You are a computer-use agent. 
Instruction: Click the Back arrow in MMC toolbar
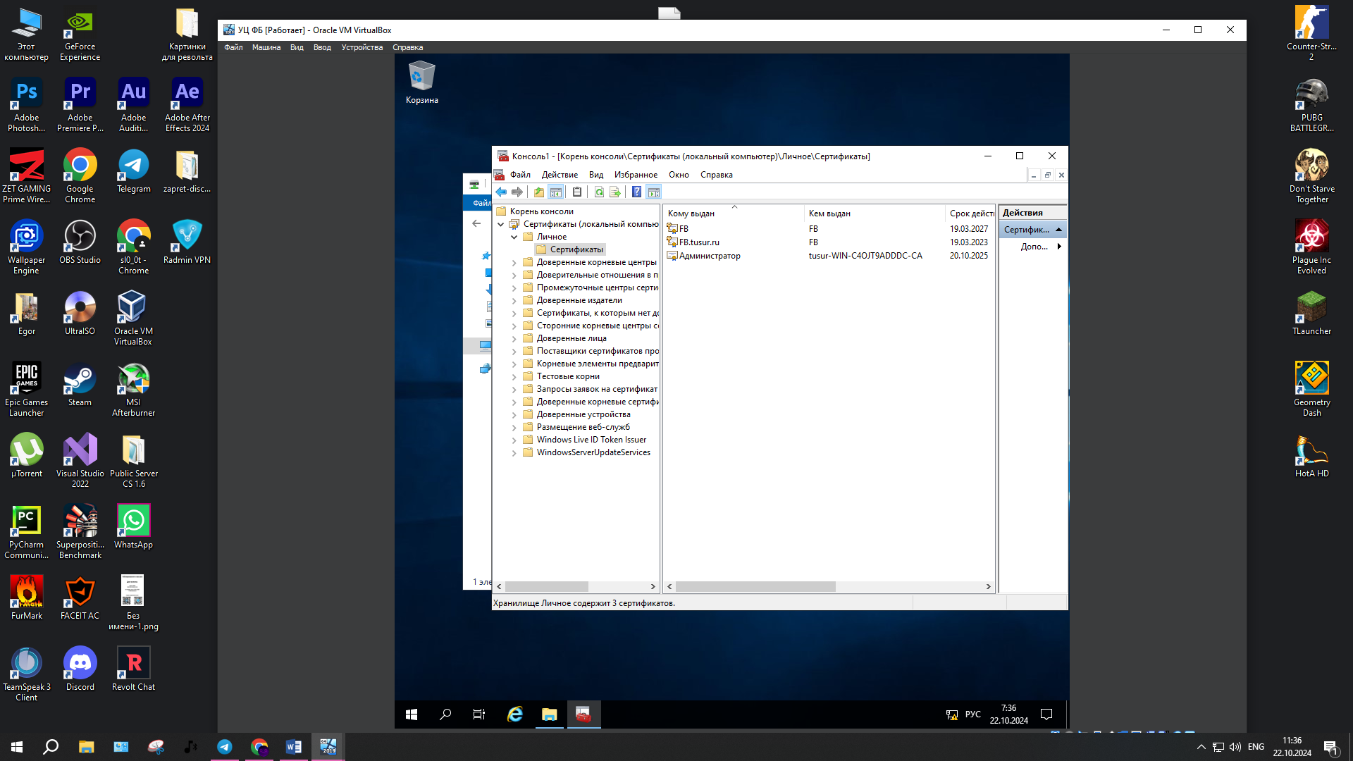point(501,192)
